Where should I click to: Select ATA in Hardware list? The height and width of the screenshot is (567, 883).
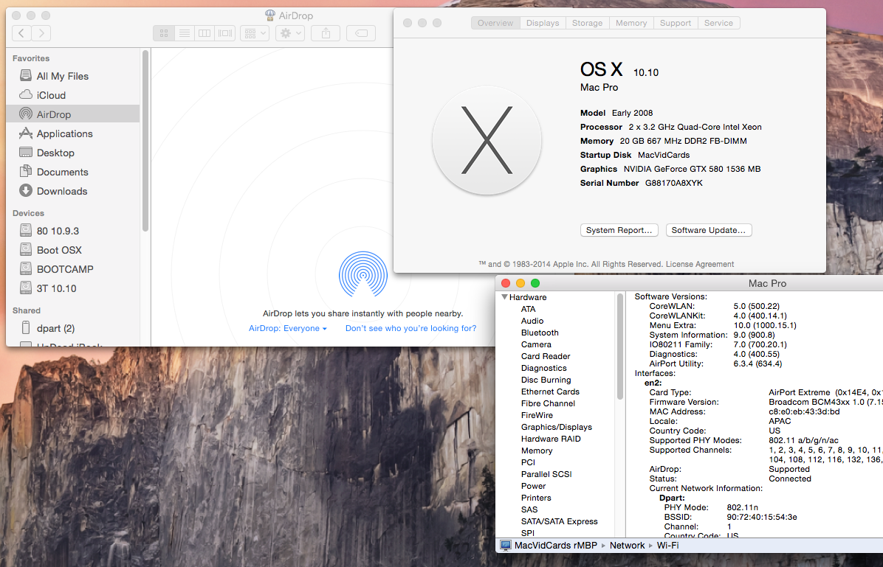pos(528,309)
